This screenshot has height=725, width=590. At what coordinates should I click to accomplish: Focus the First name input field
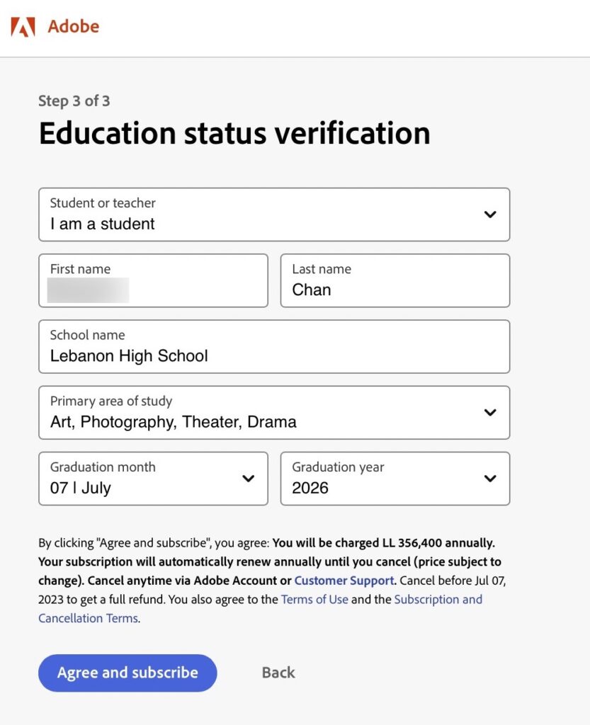[154, 280]
